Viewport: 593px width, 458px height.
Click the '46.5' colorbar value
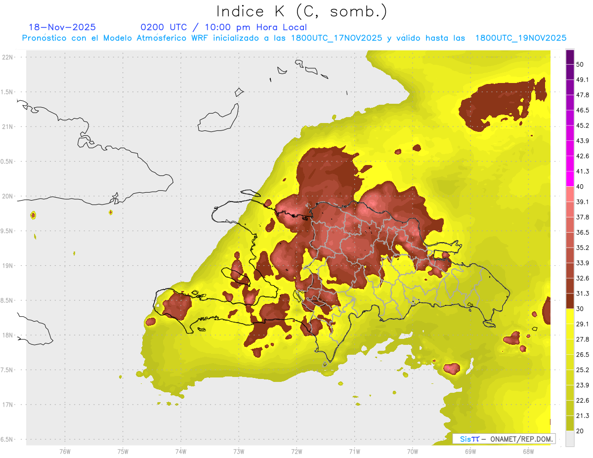583,110
